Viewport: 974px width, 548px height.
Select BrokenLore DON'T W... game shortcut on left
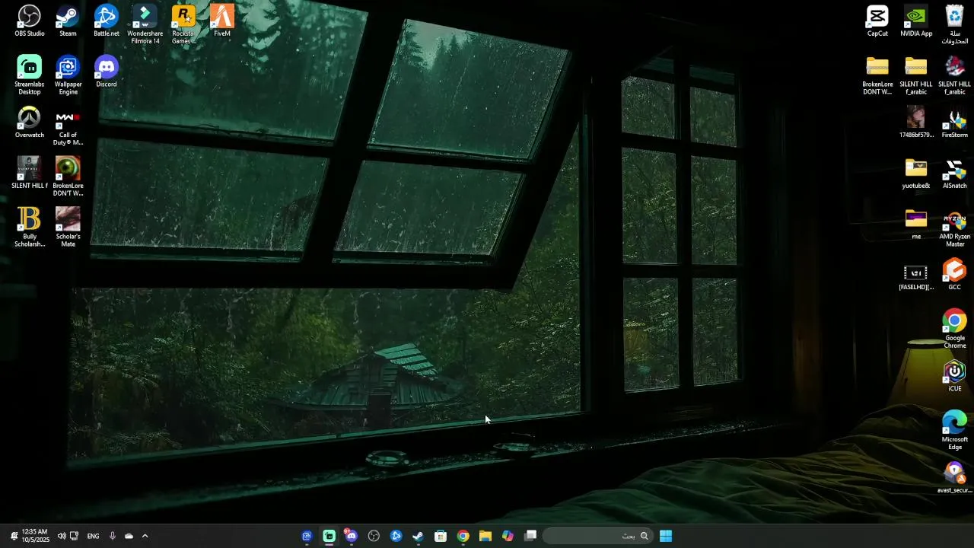coord(68,176)
